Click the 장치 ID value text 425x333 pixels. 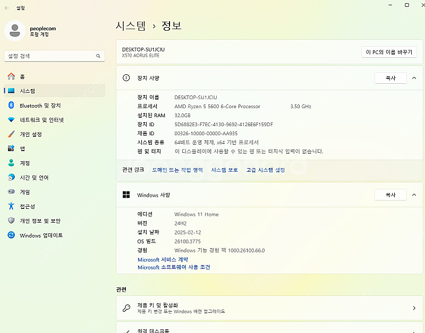(x=224, y=125)
